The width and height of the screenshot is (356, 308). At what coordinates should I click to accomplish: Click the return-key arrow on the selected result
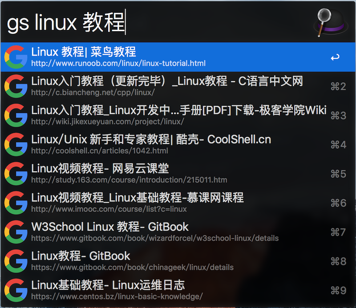point(335,57)
